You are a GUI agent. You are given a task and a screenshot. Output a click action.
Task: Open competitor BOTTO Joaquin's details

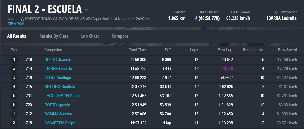pos(58,60)
